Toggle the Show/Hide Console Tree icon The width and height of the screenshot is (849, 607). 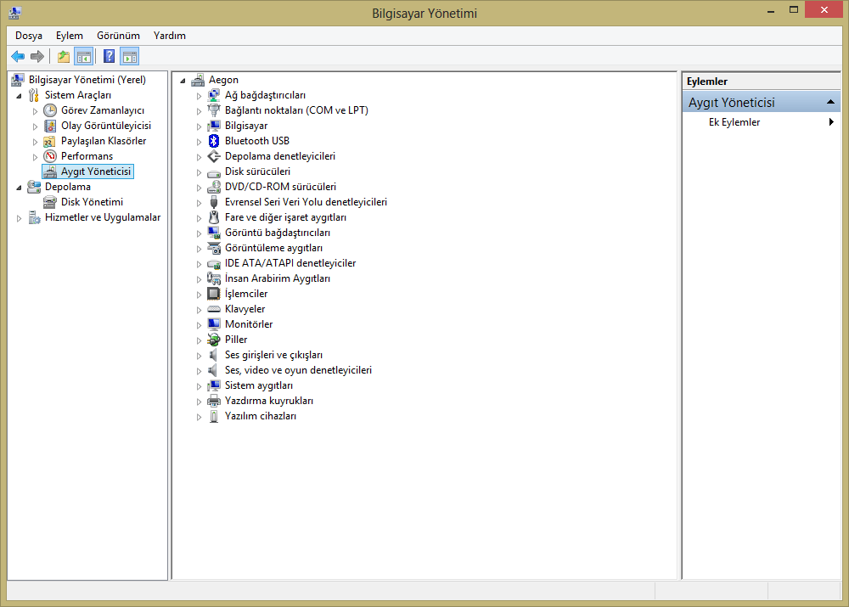pyautogui.click(x=84, y=56)
